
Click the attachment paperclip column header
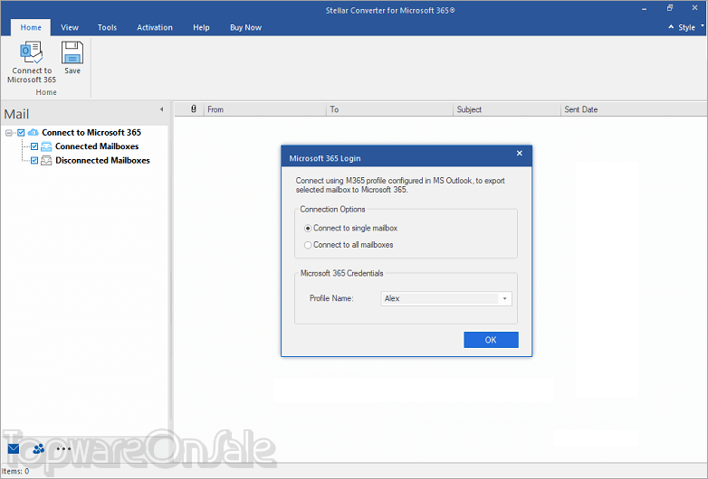click(x=194, y=109)
